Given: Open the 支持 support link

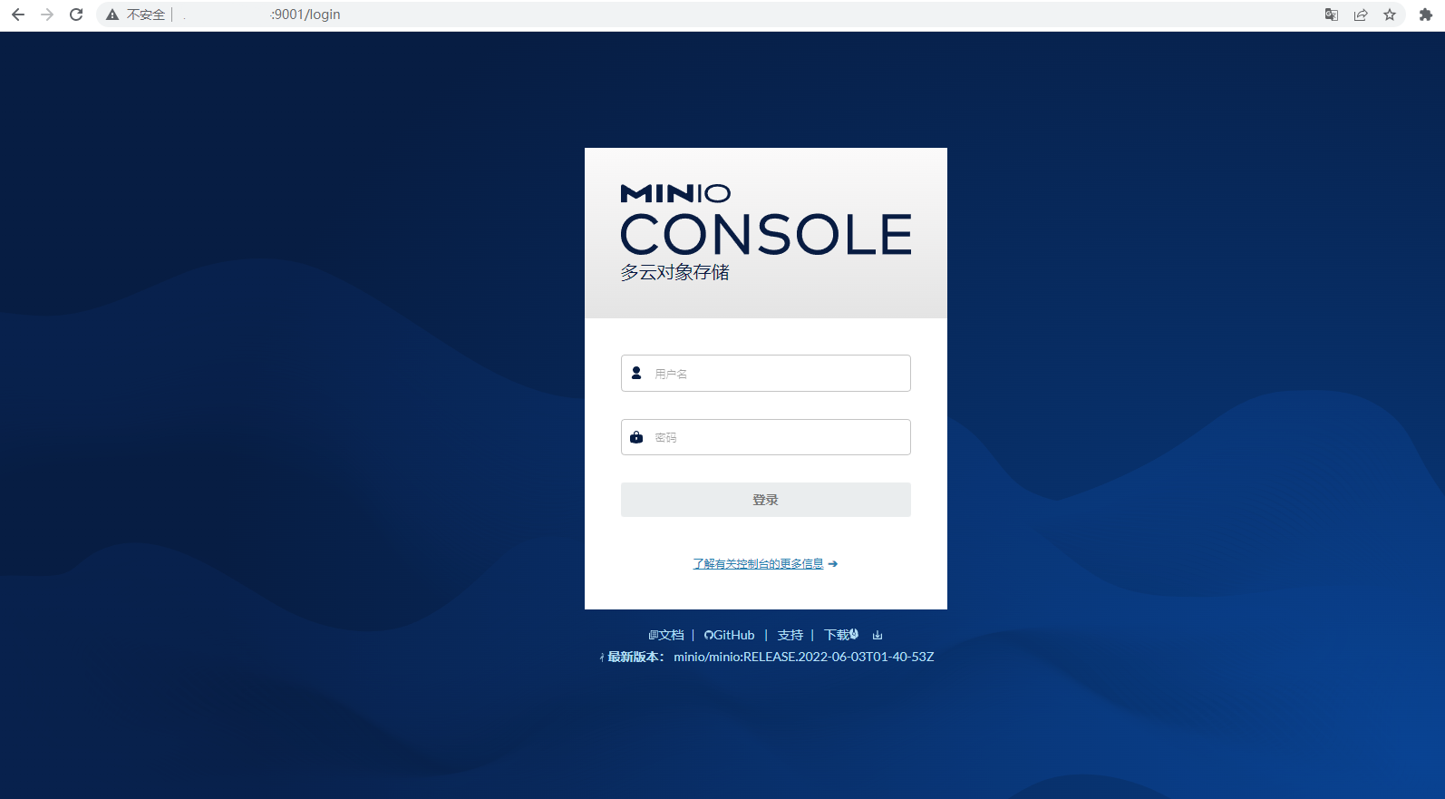Looking at the screenshot, I should pos(790,635).
